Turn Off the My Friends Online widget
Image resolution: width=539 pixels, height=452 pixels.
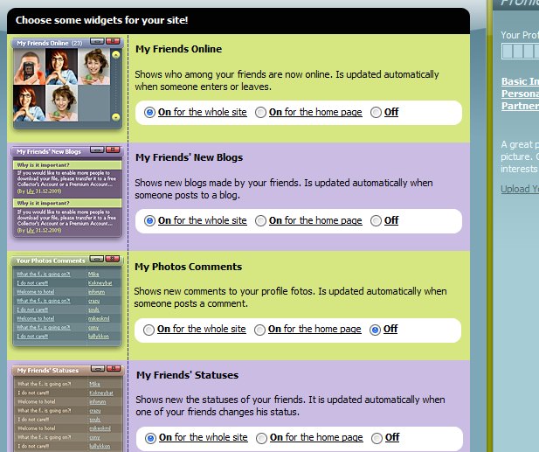pos(377,112)
